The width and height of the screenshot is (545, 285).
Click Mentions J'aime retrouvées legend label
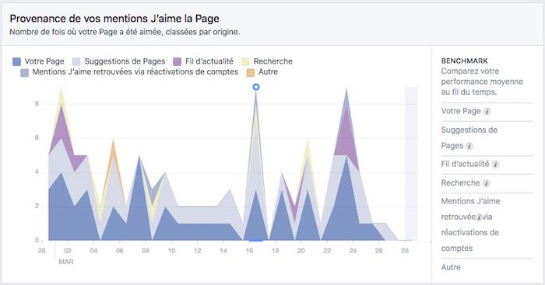tap(135, 72)
